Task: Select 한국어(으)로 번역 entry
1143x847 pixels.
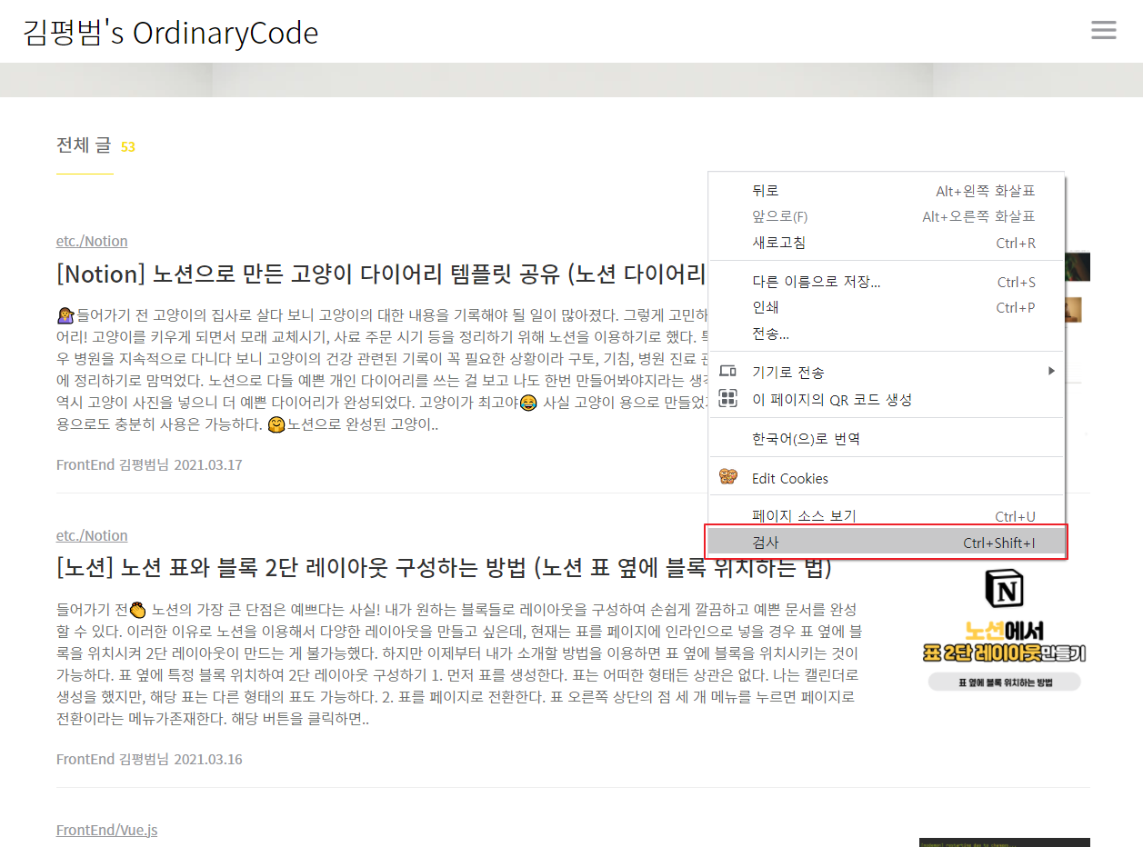Action: (887, 438)
